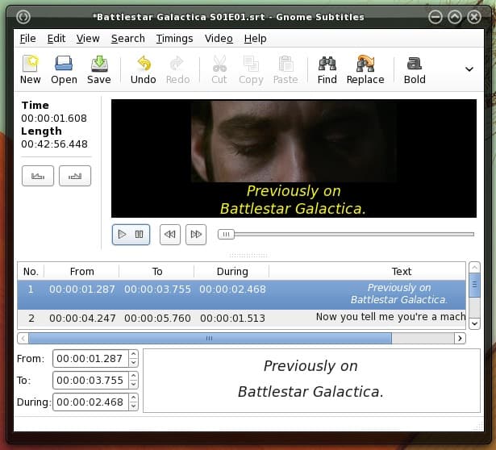Image resolution: width=496 pixels, height=450 pixels.
Task: Click the vertical scrollbar thumb of the list
Action: tap(474, 285)
